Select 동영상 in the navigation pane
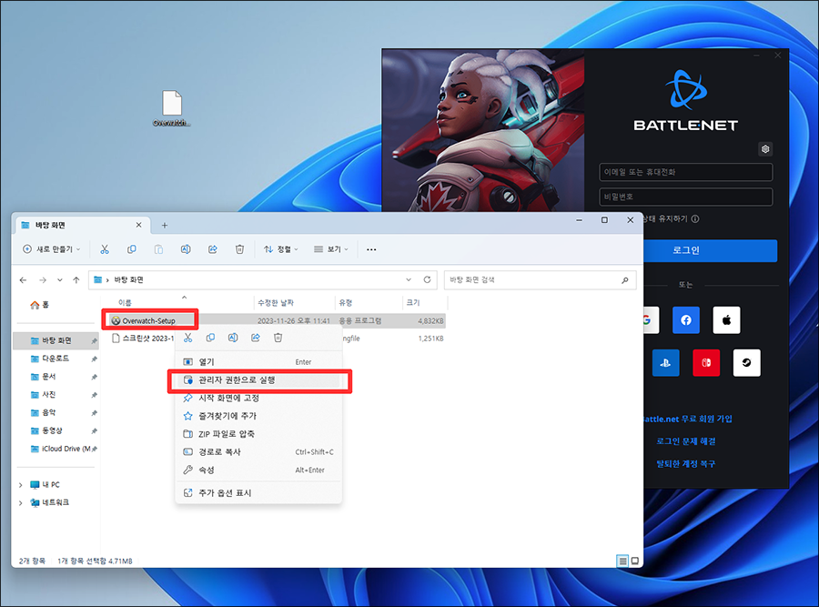This screenshot has width=819, height=607. coord(56,430)
